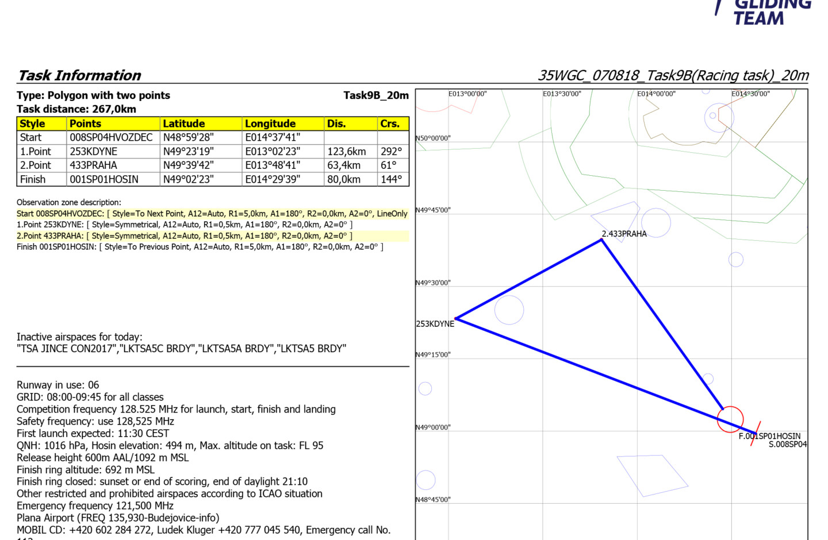Click the highlighted Start 008SP04HVOZDEC observation zone line

212,214
